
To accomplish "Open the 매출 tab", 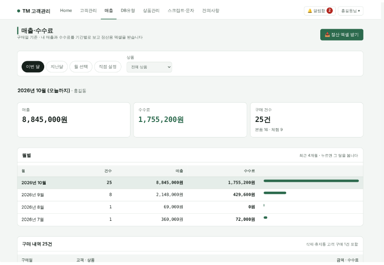I will (108, 11).
